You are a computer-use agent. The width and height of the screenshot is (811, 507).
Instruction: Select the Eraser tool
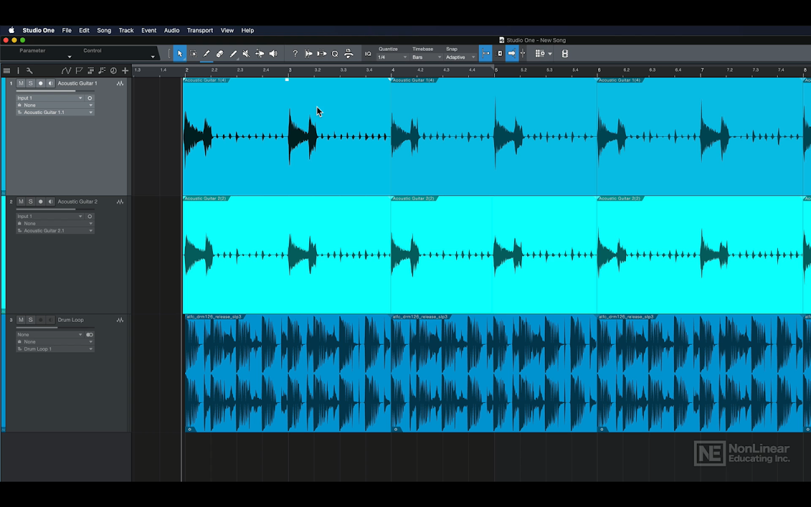click(220, 54)
